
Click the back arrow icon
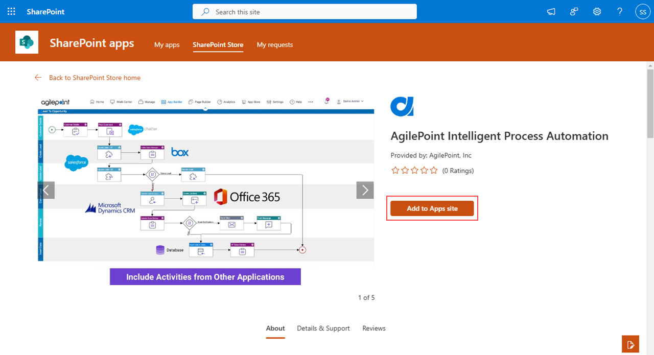pos(38,78)
